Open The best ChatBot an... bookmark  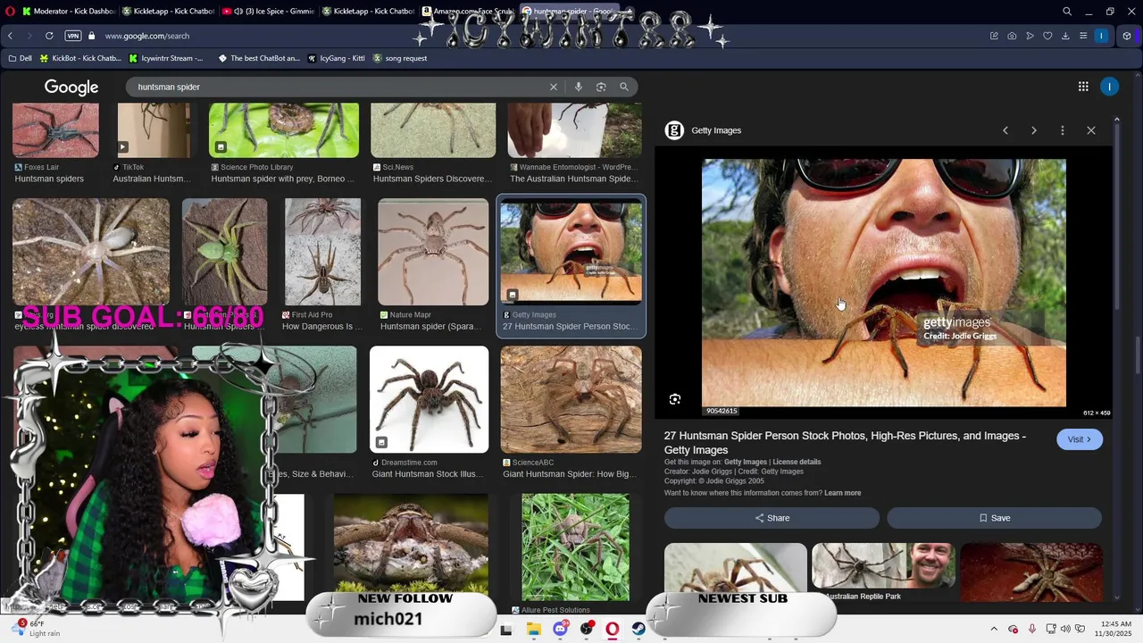[257, 58]
